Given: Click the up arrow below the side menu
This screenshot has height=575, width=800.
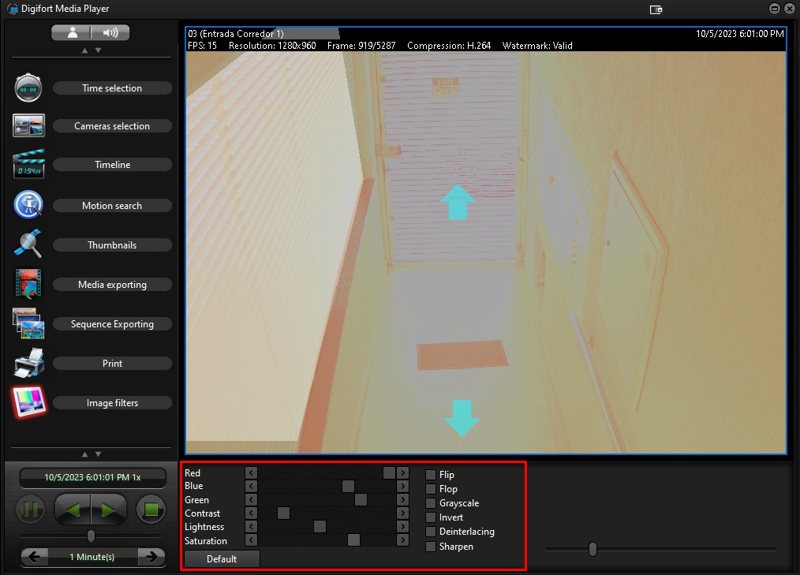Looking at the screenshot, I should pyautogui.click(x=84, y=454).
